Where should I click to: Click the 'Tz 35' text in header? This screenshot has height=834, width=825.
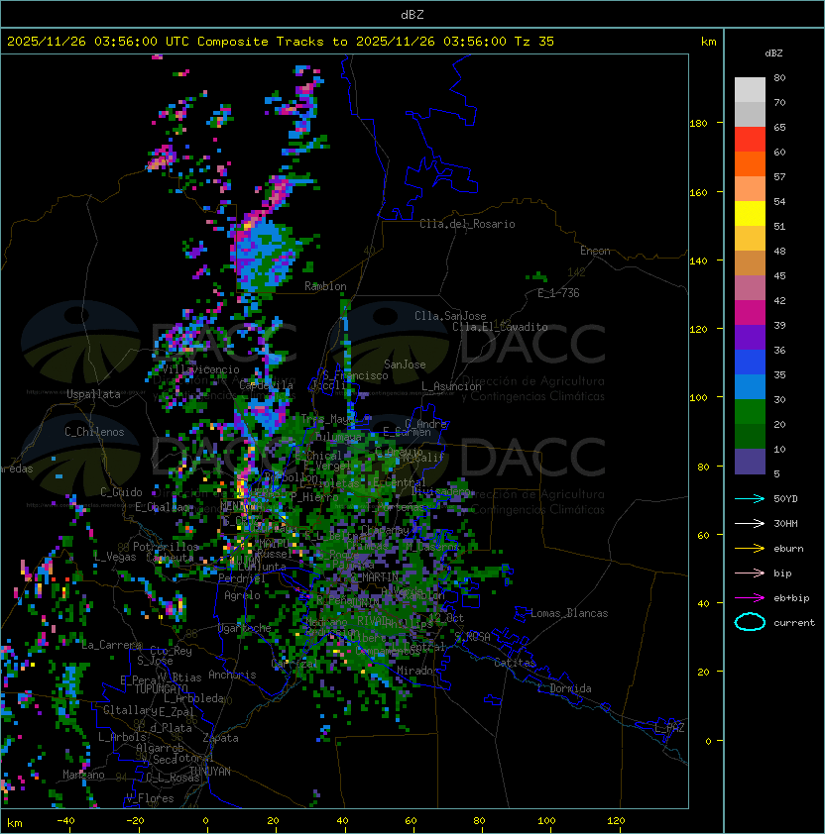[534, 42]
